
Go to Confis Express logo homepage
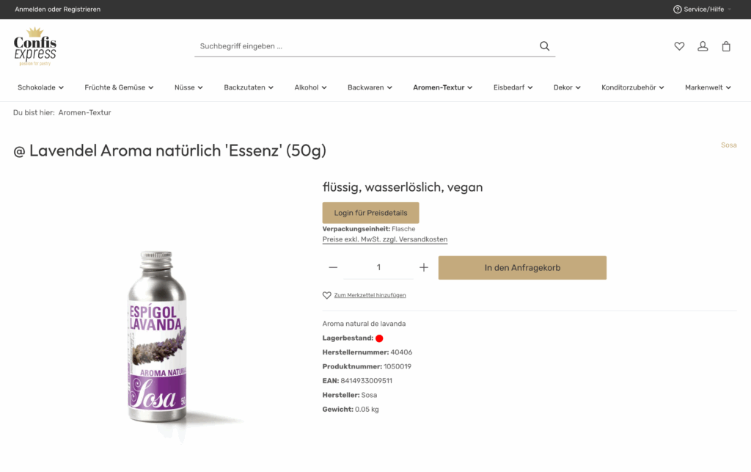coord(35,46)
